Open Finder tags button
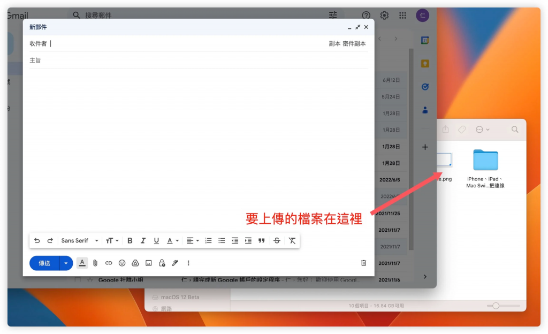The height and width of the screenshot is (334, 548). click(462, 130)
